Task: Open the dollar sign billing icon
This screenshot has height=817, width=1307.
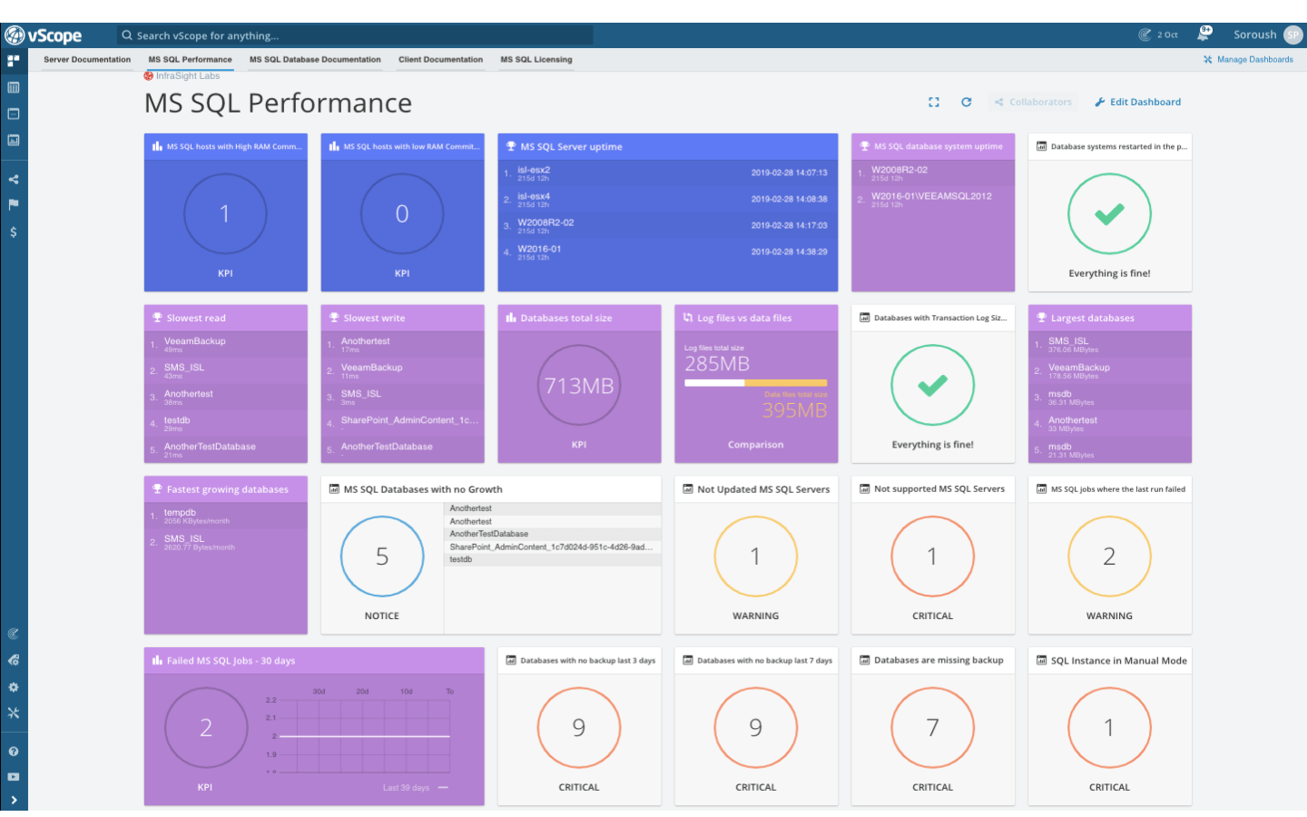Action: tap(13, 231)
